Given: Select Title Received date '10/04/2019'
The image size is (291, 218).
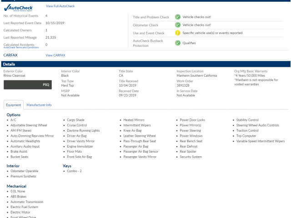Looking at the screenshot, I should (127, 85).
